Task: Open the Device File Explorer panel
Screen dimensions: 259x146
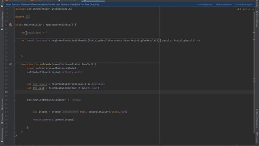Action: pos(257,118)
